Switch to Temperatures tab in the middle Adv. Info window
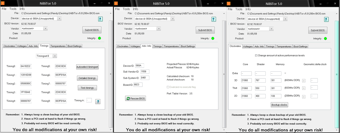 click(171, 47)
